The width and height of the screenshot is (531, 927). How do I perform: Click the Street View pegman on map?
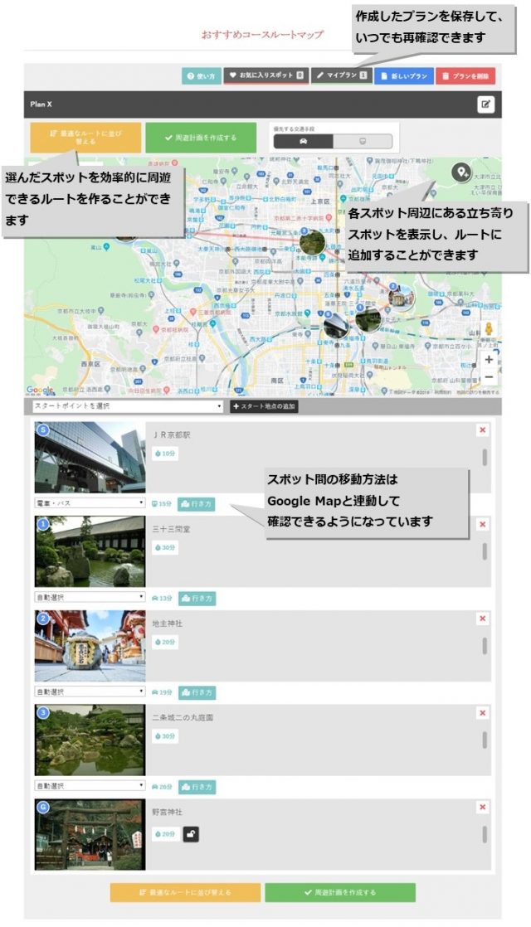[489, 329]
